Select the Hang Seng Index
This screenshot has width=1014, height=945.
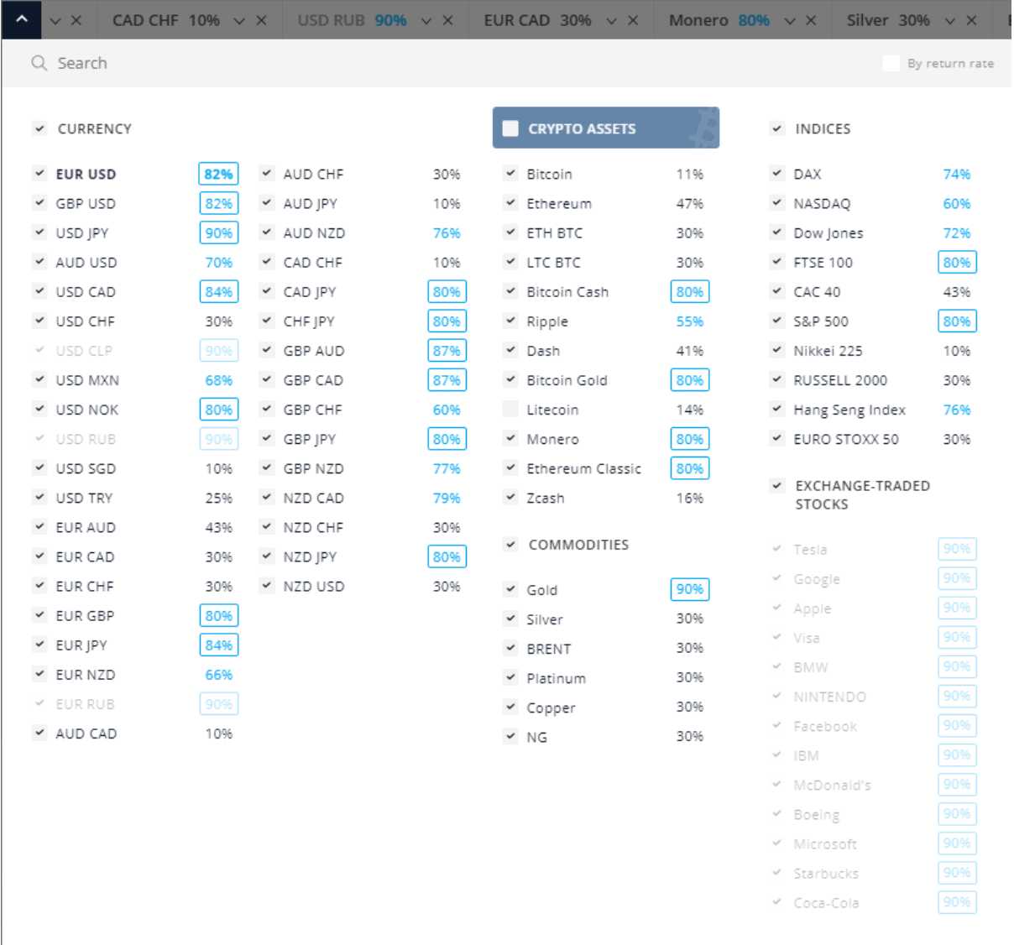[x=849, y=410]
